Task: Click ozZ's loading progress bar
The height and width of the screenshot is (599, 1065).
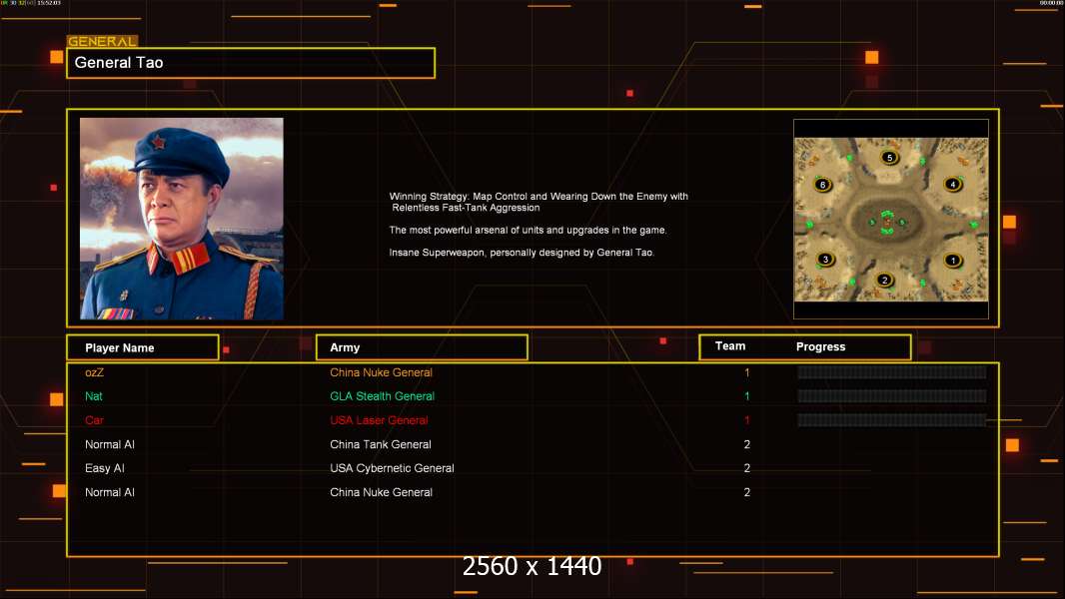Action: 892,371
